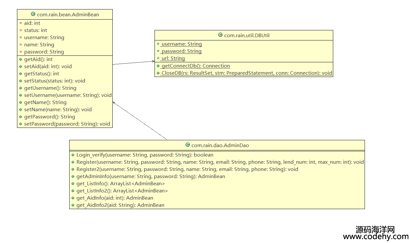Select the private field icon beside aid: int

(x=21, y=23)
